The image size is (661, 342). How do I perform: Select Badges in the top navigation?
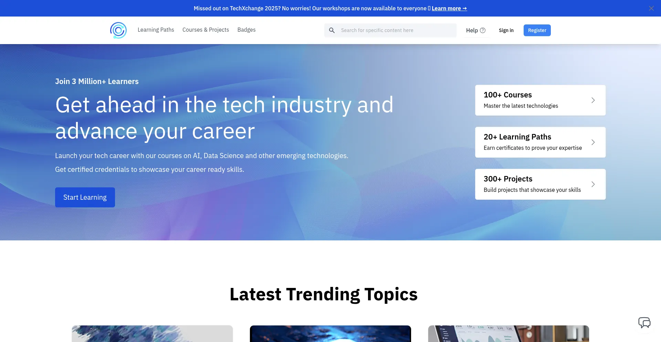point(246,30)
